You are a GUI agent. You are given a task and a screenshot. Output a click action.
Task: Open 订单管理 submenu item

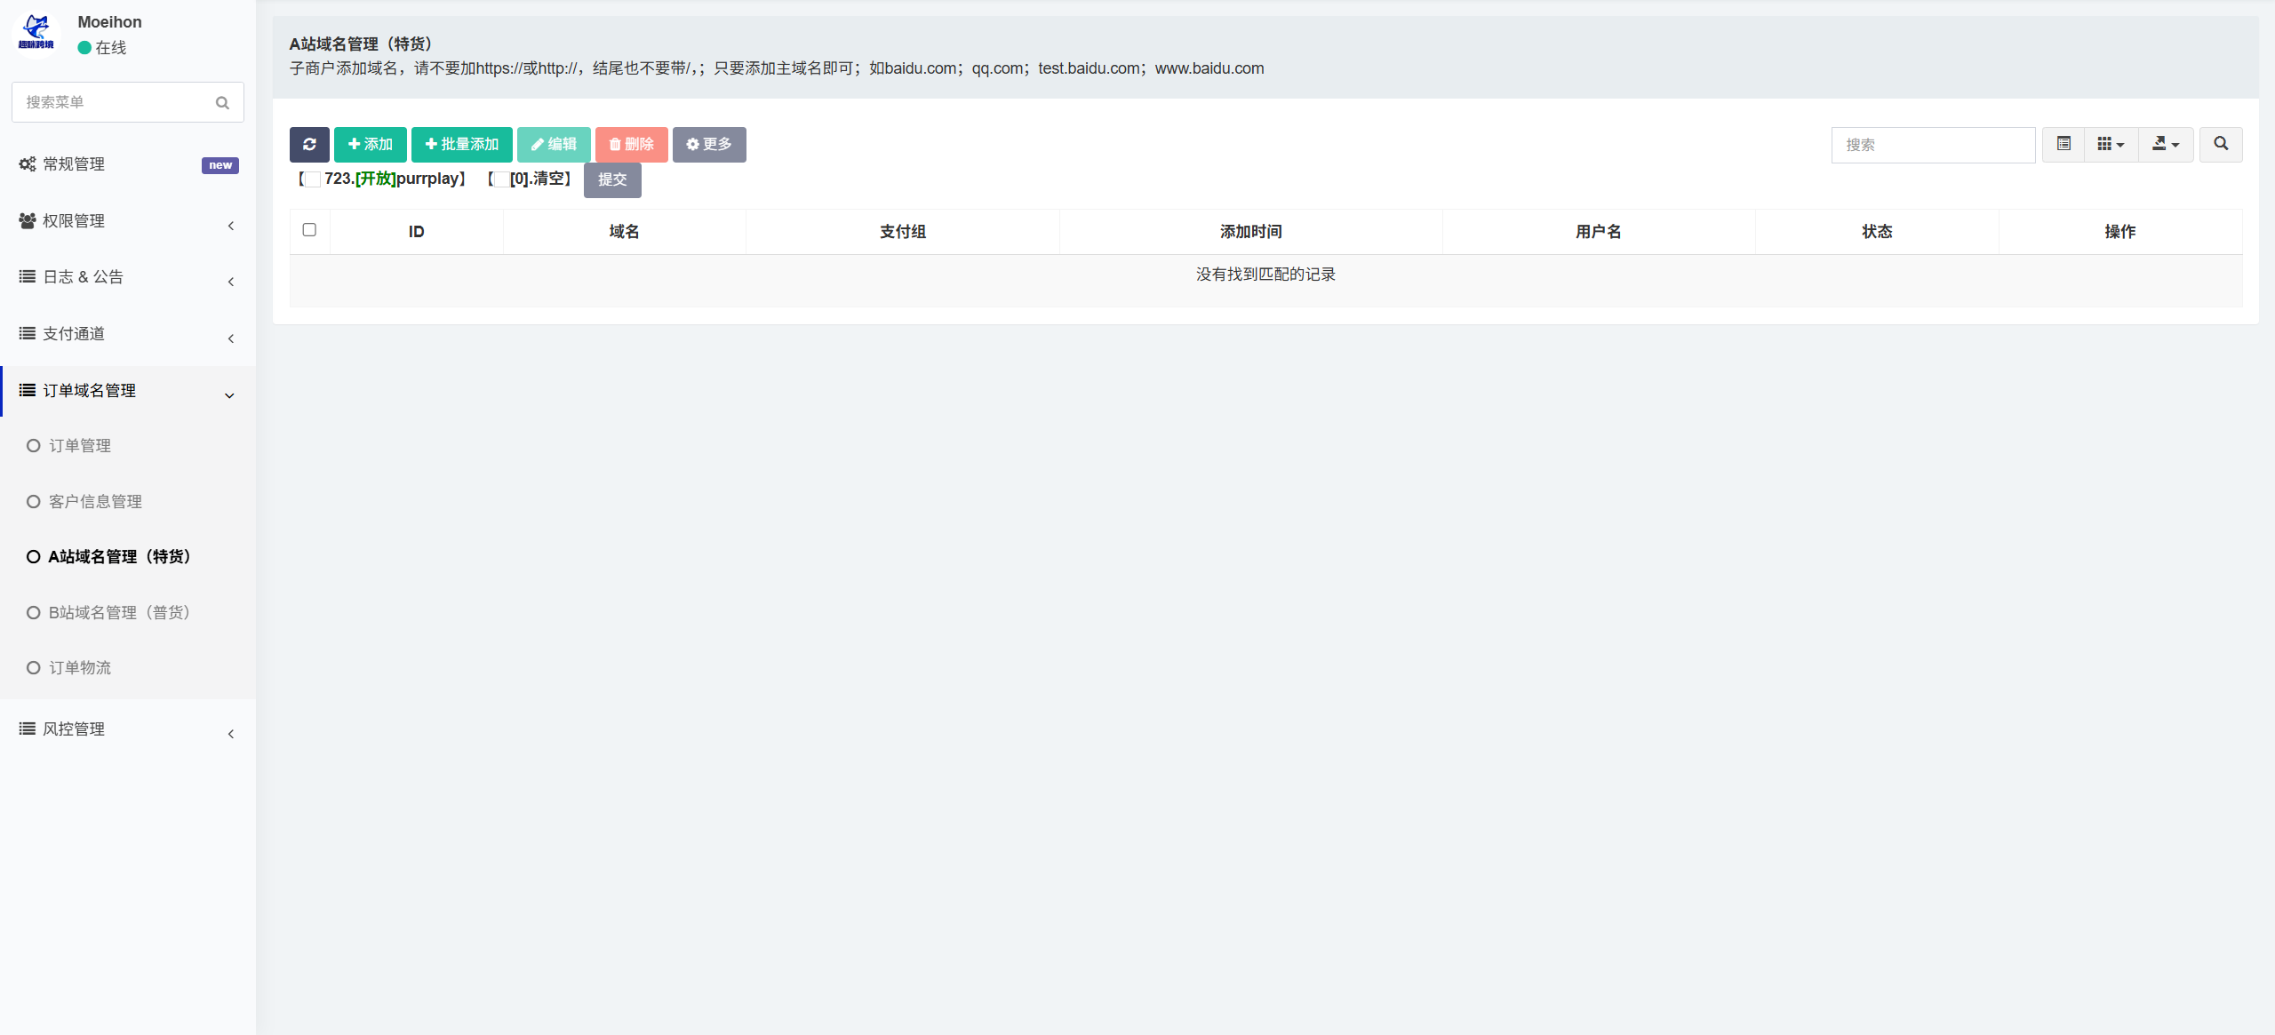[80, 446]
